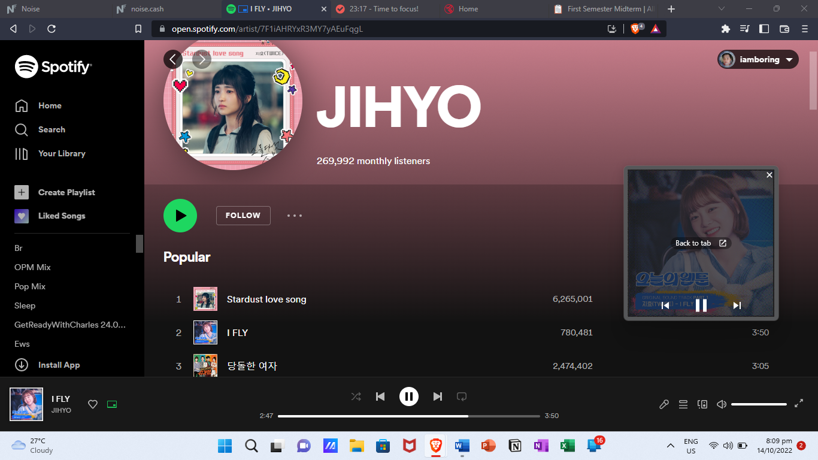Viewport: 818px width, 460px height.
Task: Close the picture-in-picture mini player
Action: coord(769,175)
